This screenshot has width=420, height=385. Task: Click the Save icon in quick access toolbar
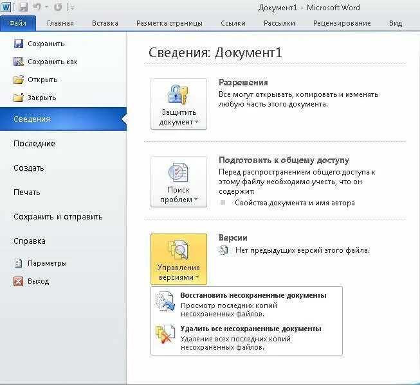click(23, 7)
